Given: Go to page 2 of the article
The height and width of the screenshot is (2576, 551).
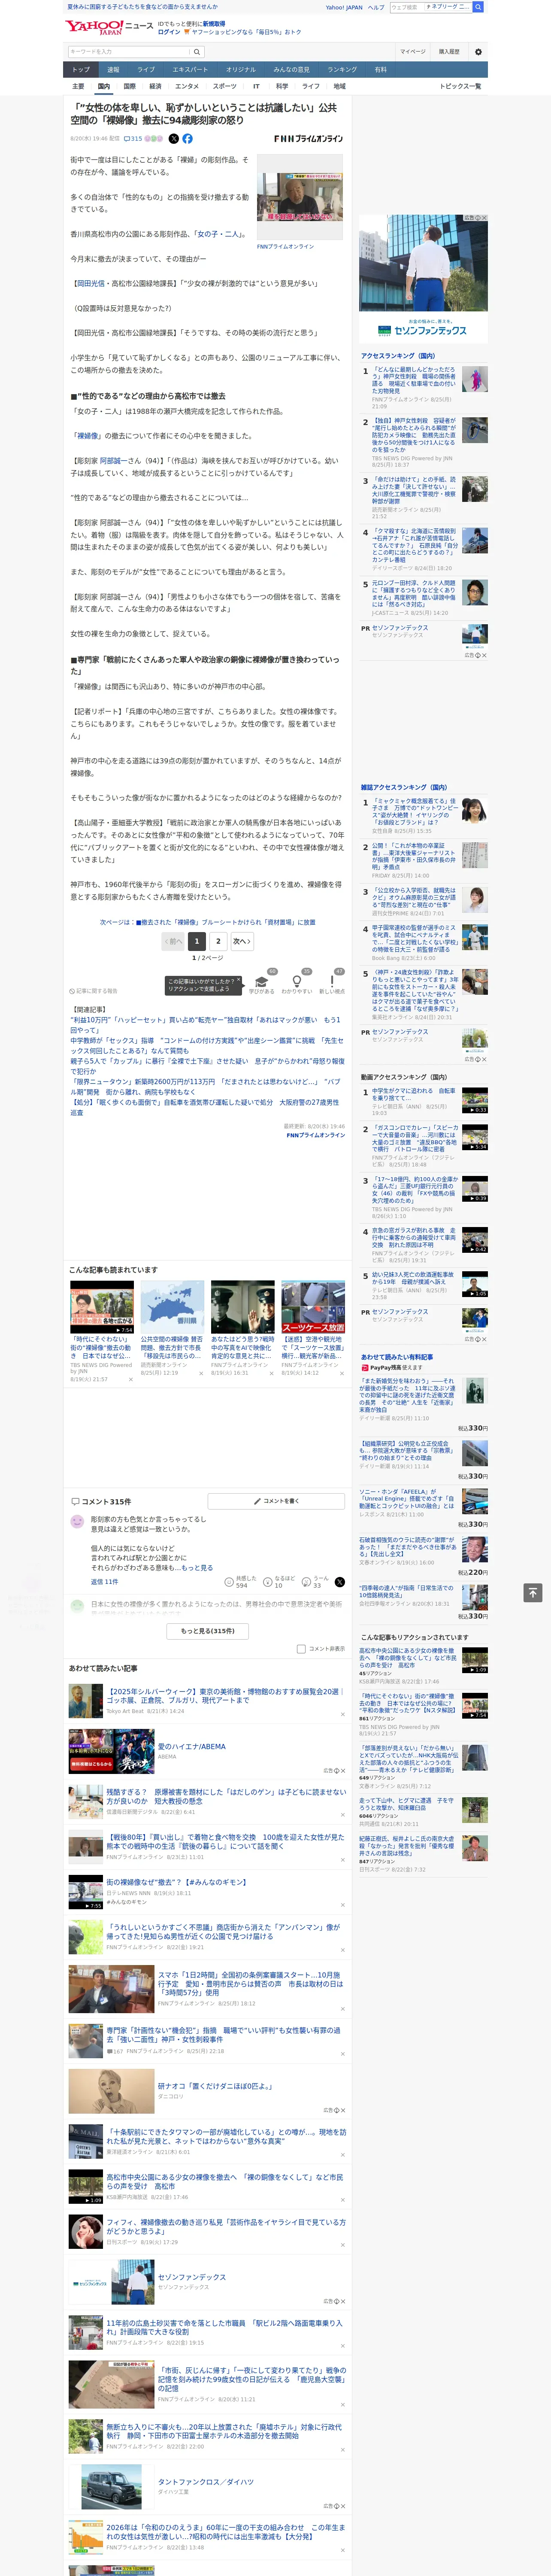Looking at the screenshot, I should coord(218,941).
